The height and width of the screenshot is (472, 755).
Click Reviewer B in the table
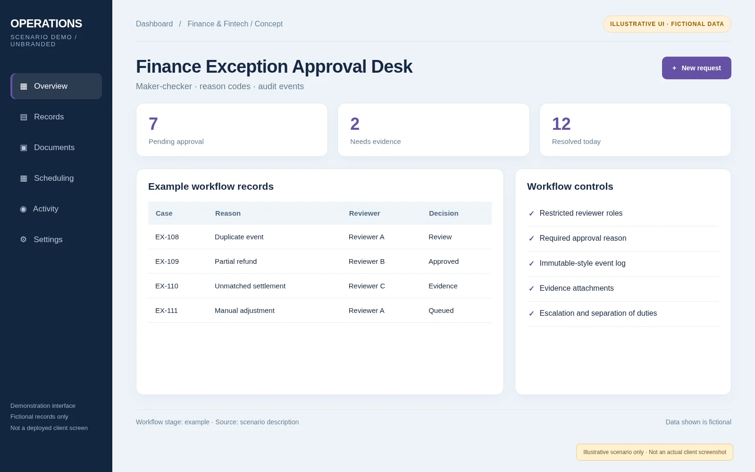[x=367, y=261]
